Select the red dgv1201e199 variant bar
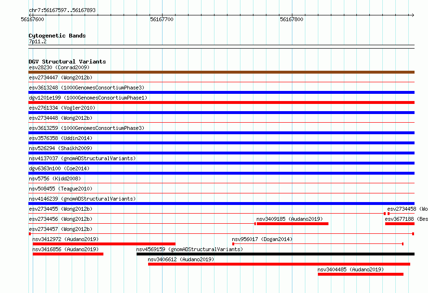The height and width of the screenshot is (293, 428). pos(221,102)
